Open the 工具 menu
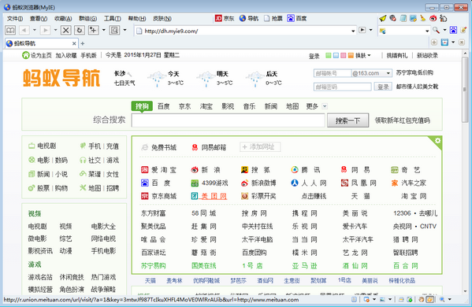The height and width of the screenshot is (307, 472). click(112, 18)
